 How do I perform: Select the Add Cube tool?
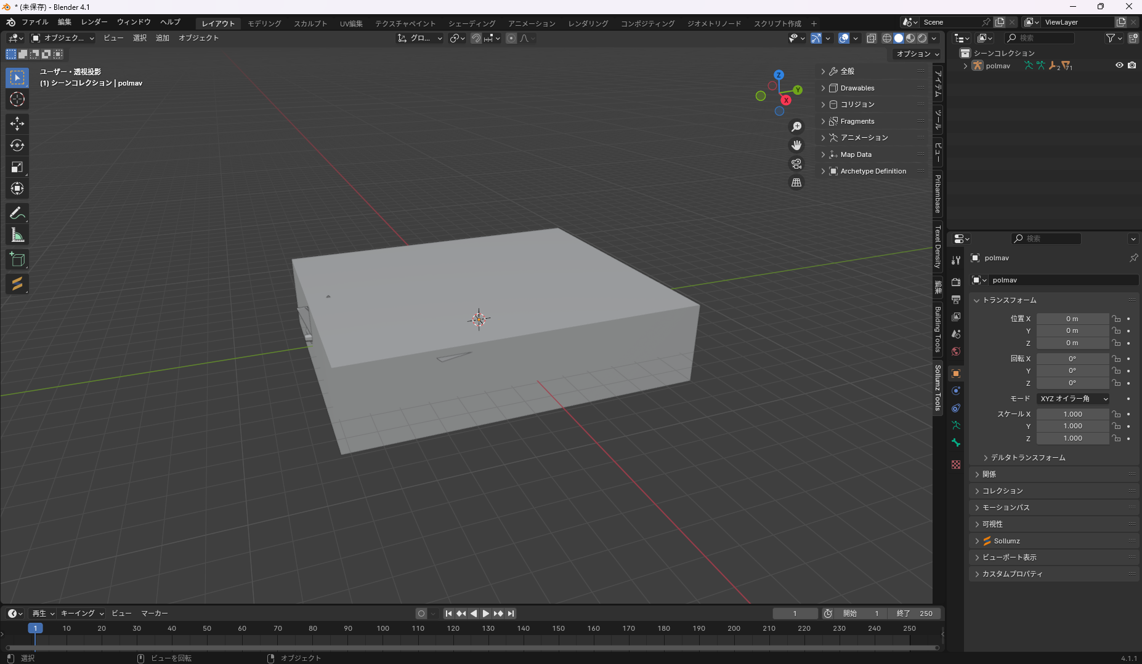point(17,260)
